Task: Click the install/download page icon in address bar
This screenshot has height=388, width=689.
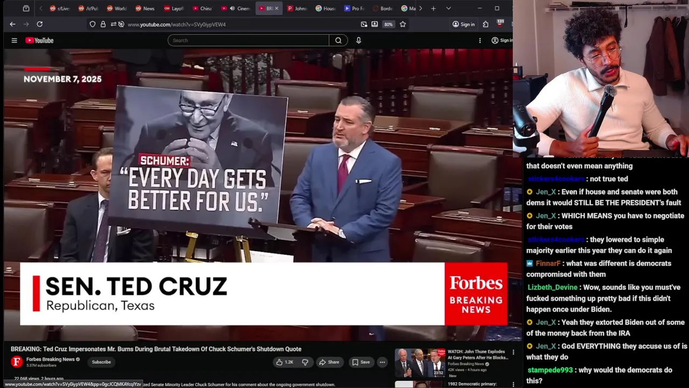Action: [375, 24]
